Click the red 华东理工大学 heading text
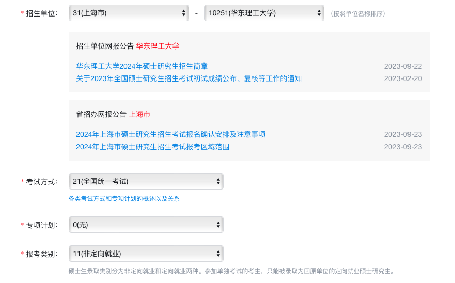 pos(158,46)
